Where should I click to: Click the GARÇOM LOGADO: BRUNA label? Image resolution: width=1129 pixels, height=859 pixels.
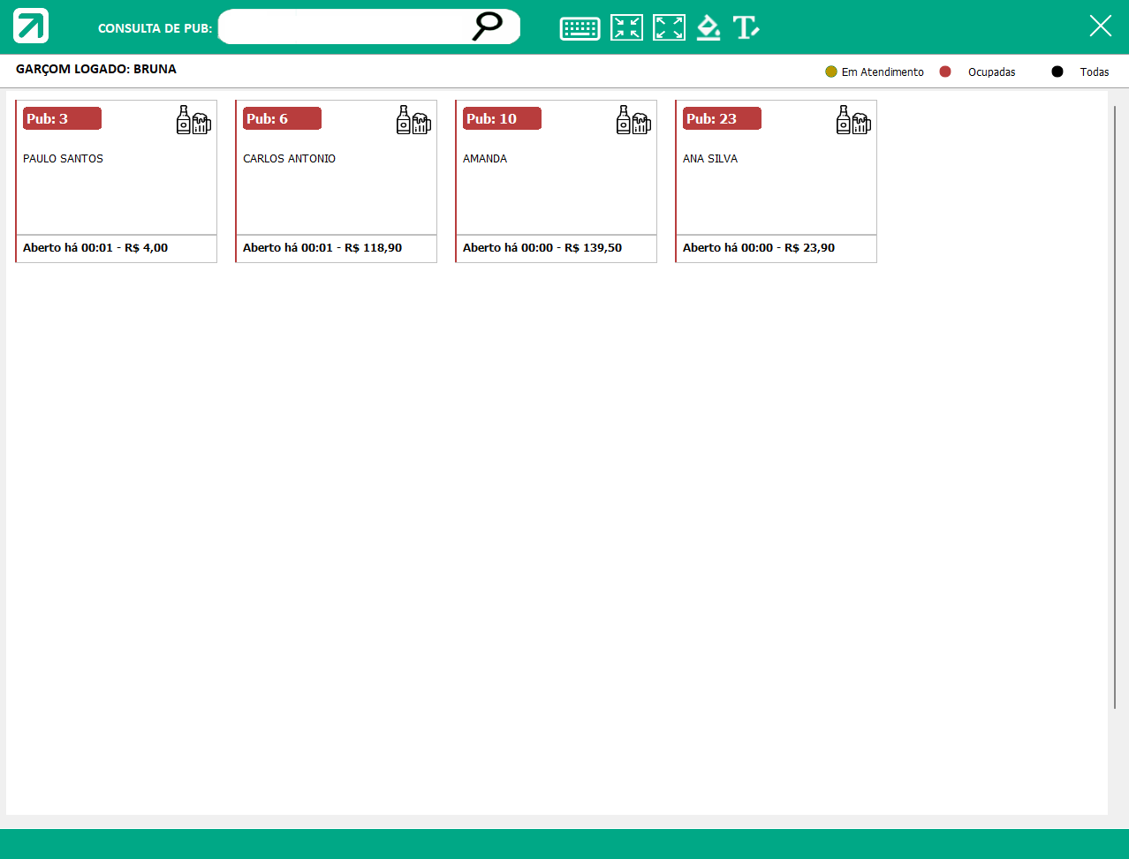[96, 69]
